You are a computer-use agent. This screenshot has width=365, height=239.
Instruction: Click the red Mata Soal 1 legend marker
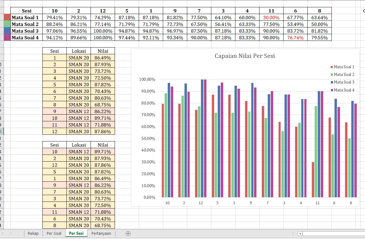click(x=332, y=67)
